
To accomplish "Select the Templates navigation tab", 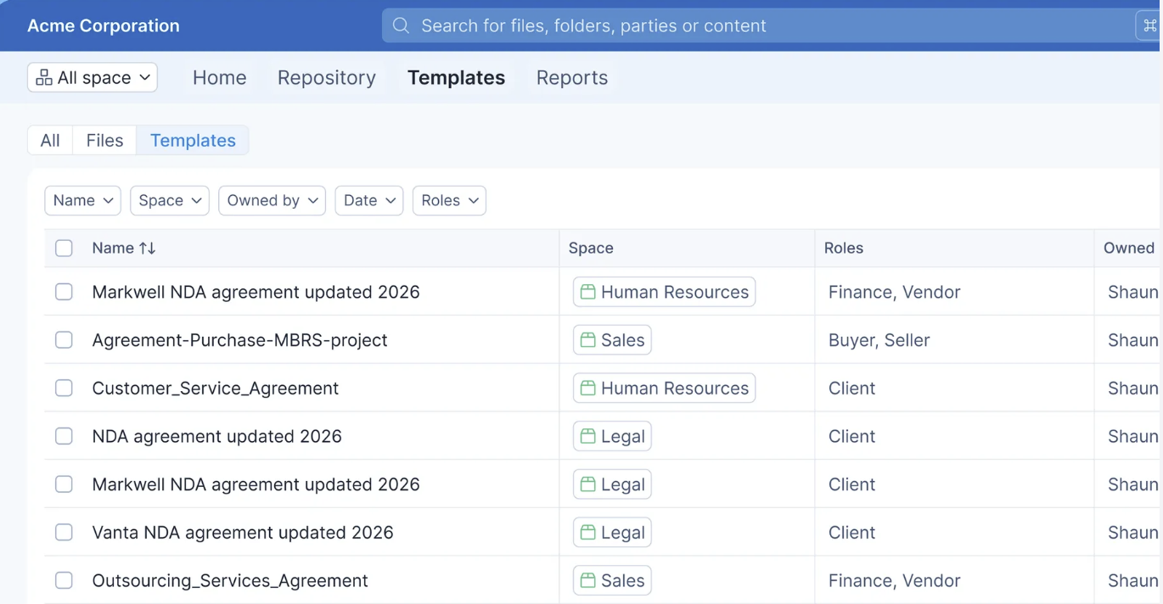I will 456,77.
